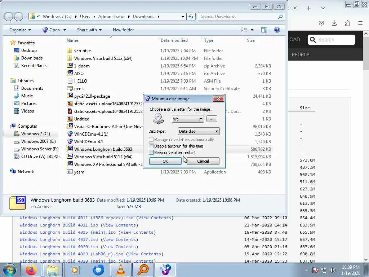Screen dimensions: 369x277
Task: Open the drive letter W: dropdown
Action: tap(187, 119)
